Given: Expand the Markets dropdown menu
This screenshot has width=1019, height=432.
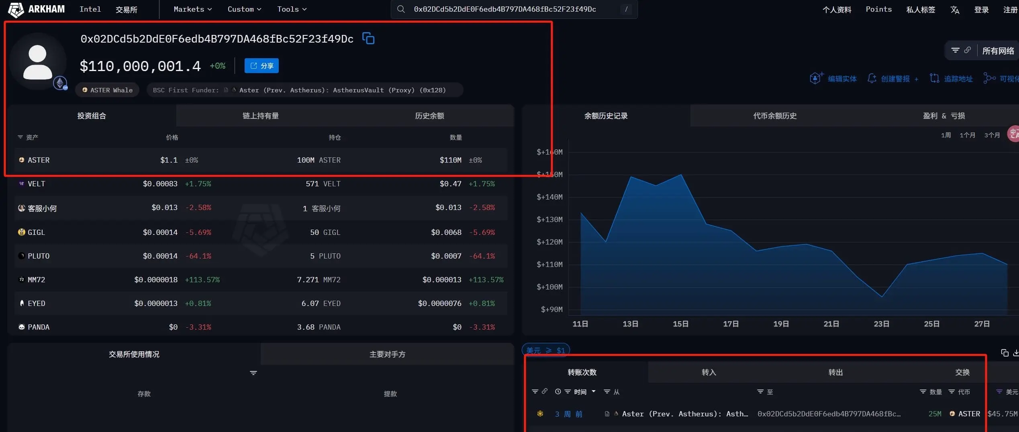Looking at the screenshot, I should 193,9.
